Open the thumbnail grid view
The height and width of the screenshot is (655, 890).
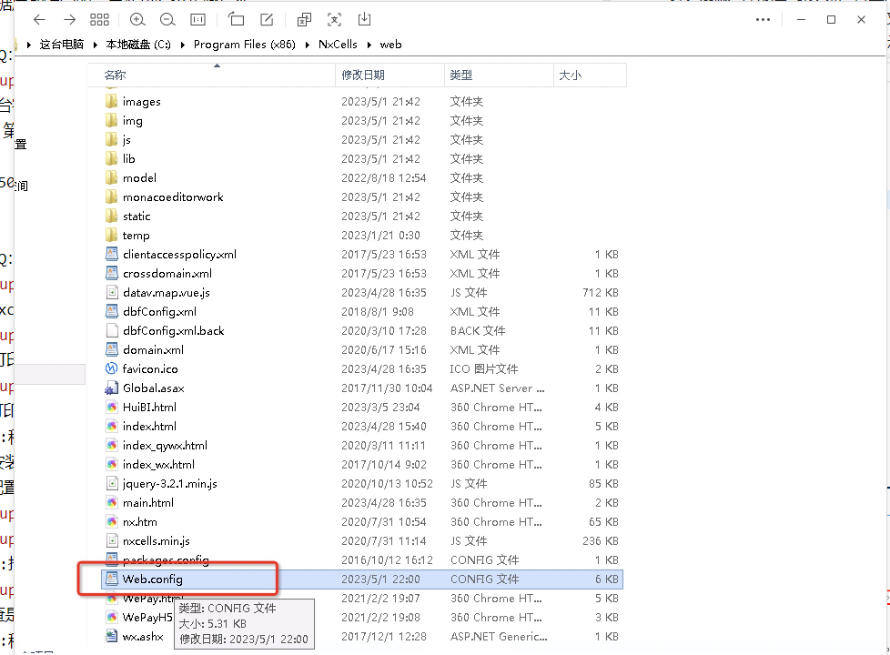[100, 19]
